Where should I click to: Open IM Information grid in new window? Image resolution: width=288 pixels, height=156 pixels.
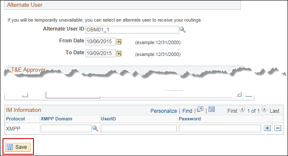click(x=200, y=109)
